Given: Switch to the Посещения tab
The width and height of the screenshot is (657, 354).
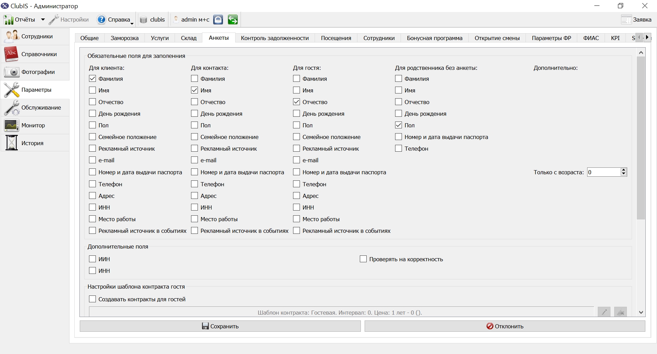Looking at the screenshot, I should click(x=336, y=38).
